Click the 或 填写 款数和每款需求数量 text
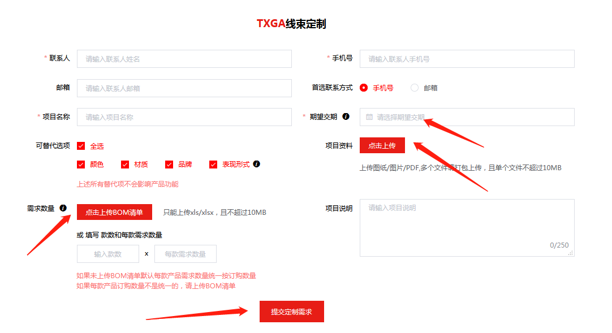Viewport: 612px width, 333px height. 119,235
